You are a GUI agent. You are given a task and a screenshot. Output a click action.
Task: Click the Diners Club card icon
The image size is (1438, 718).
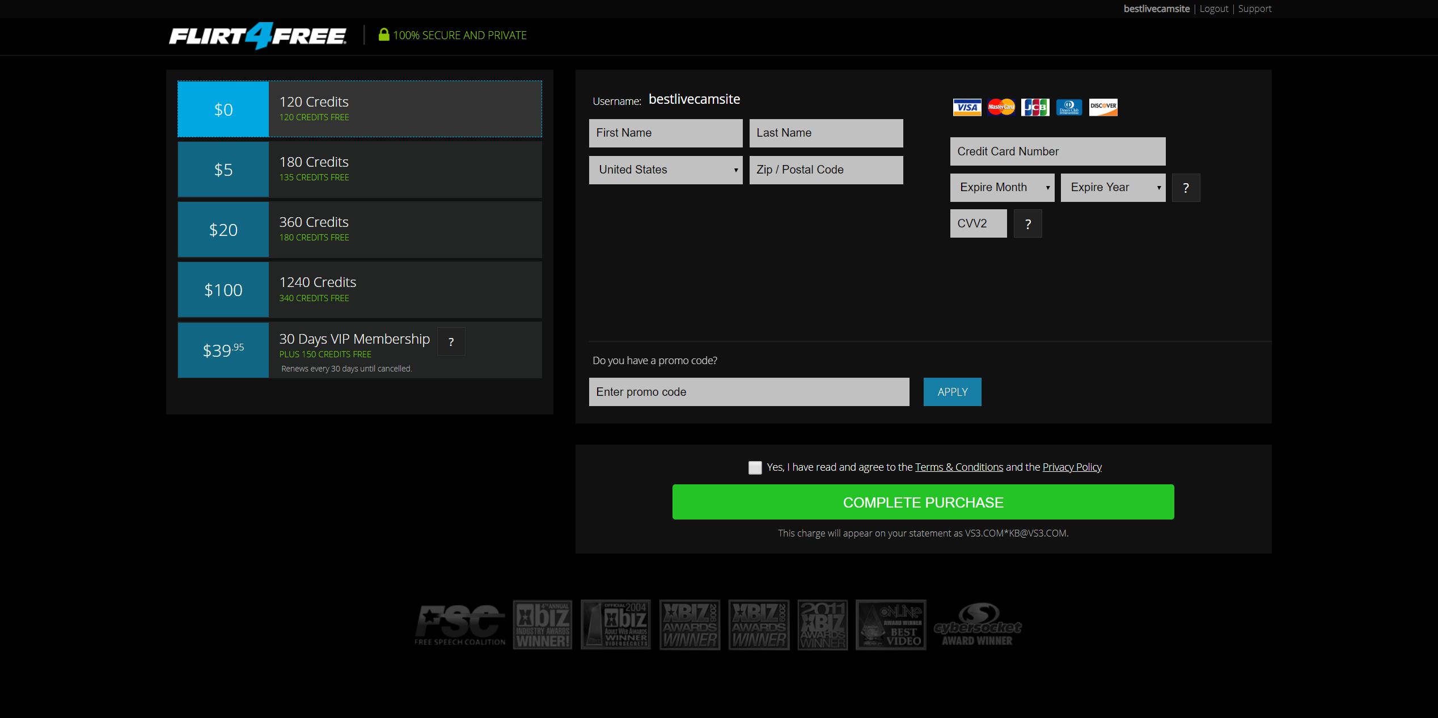point(1069,107)
